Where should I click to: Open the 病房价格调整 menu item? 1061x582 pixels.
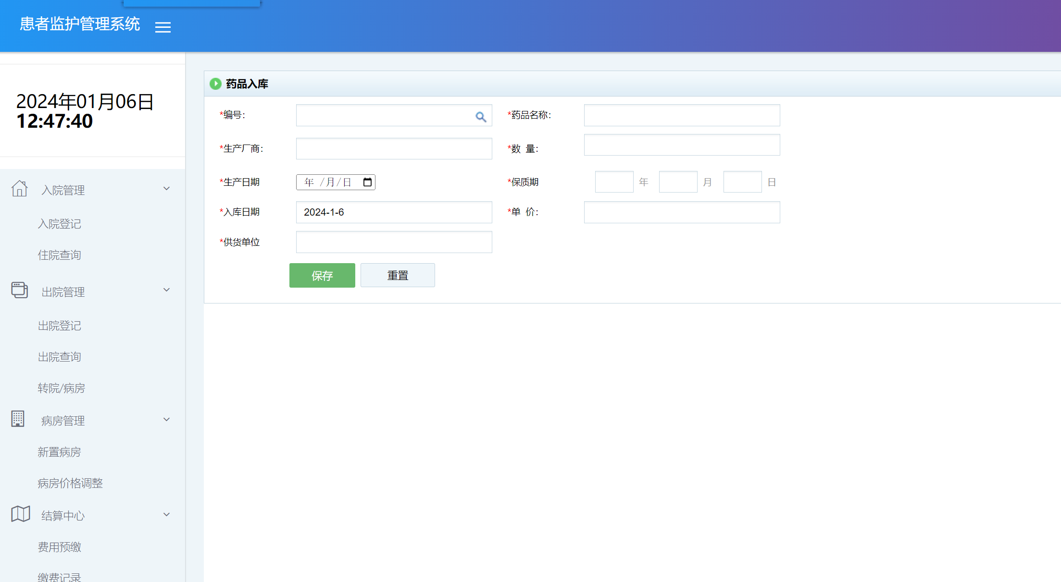point(70,484)
